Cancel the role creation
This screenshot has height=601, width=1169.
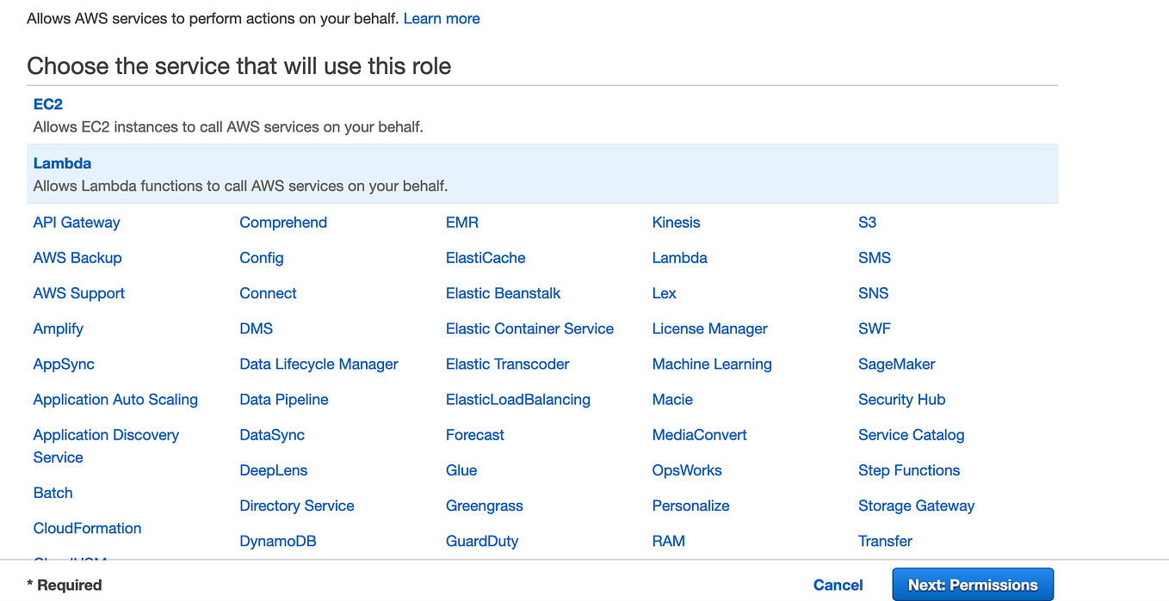coord(837,584)
